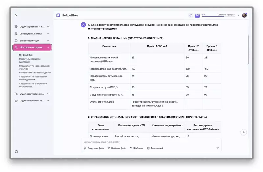Select Разработчик тестовых заданий item
This screenshot has width=263, height=172.
point(35,72)
